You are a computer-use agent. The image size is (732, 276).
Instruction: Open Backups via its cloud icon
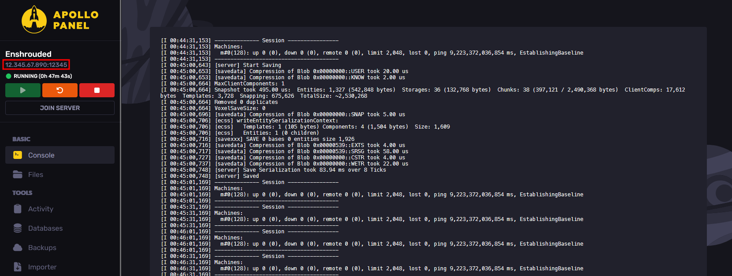point(18,247)
